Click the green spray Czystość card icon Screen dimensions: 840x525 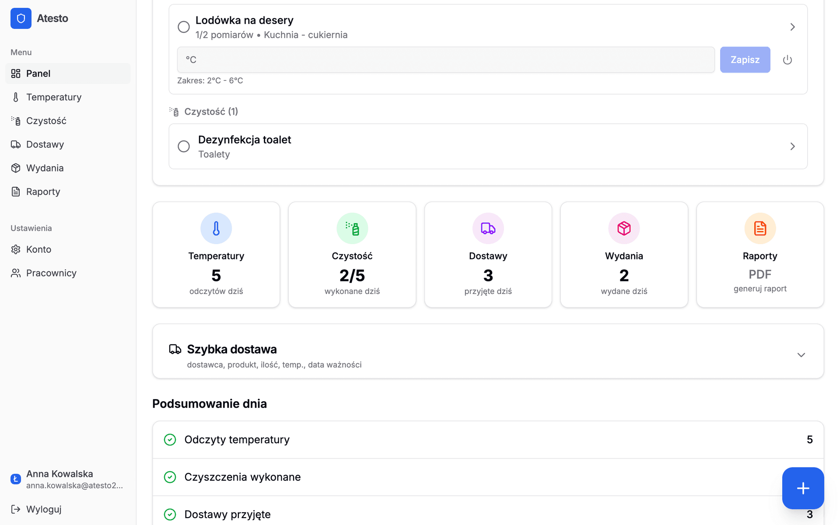pos(352,228)
